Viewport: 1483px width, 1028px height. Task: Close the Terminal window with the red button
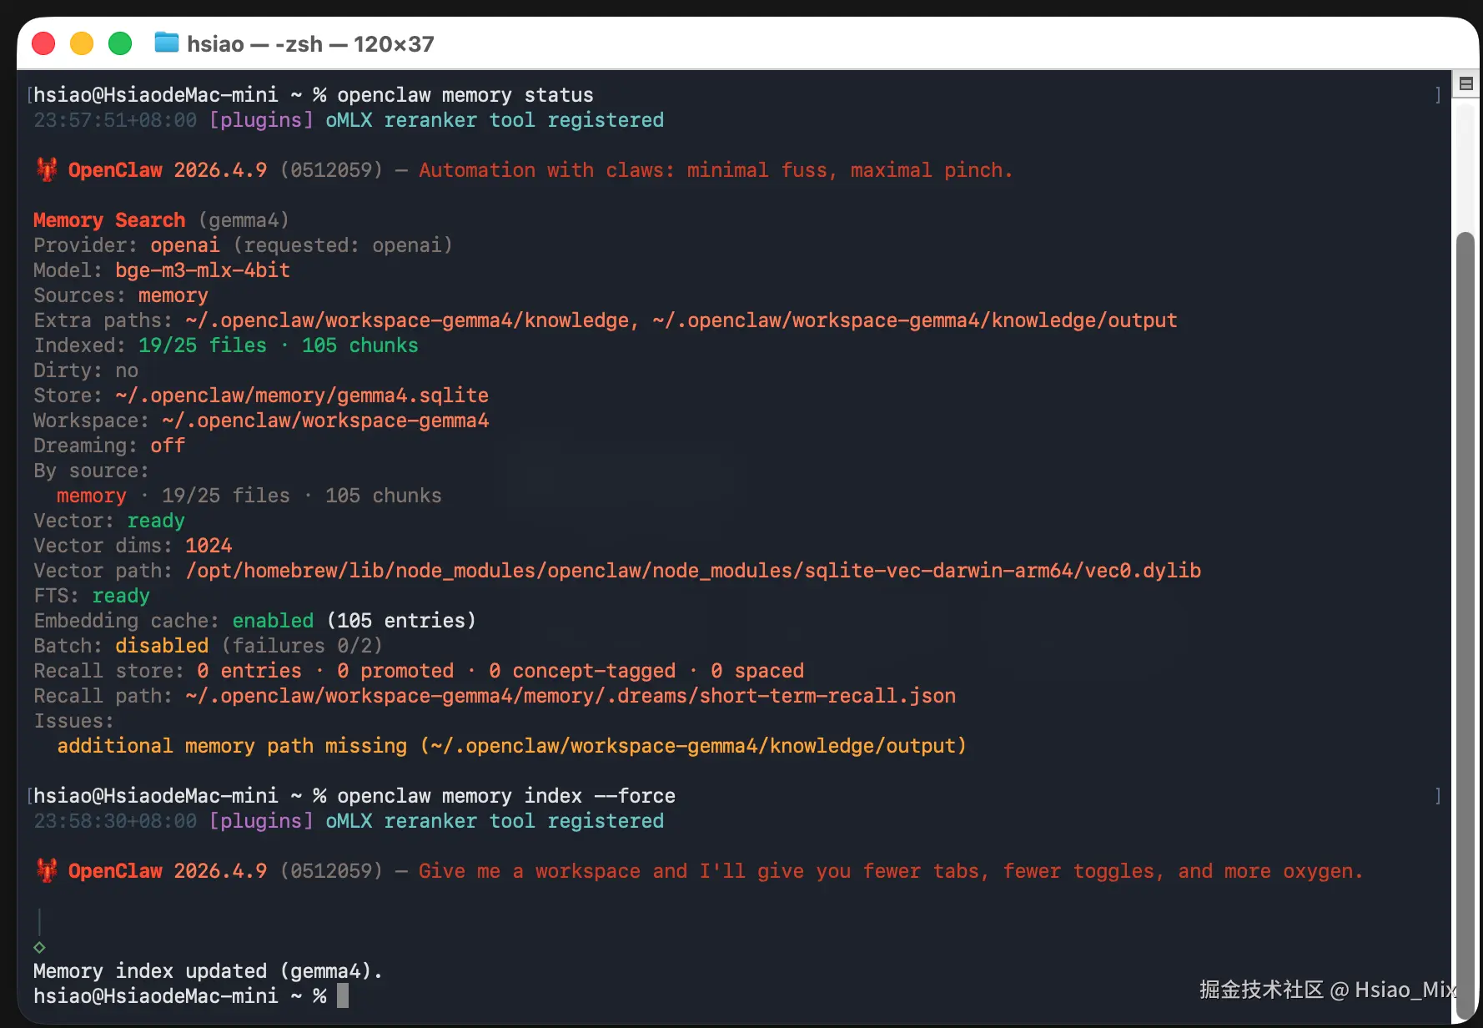43,43
